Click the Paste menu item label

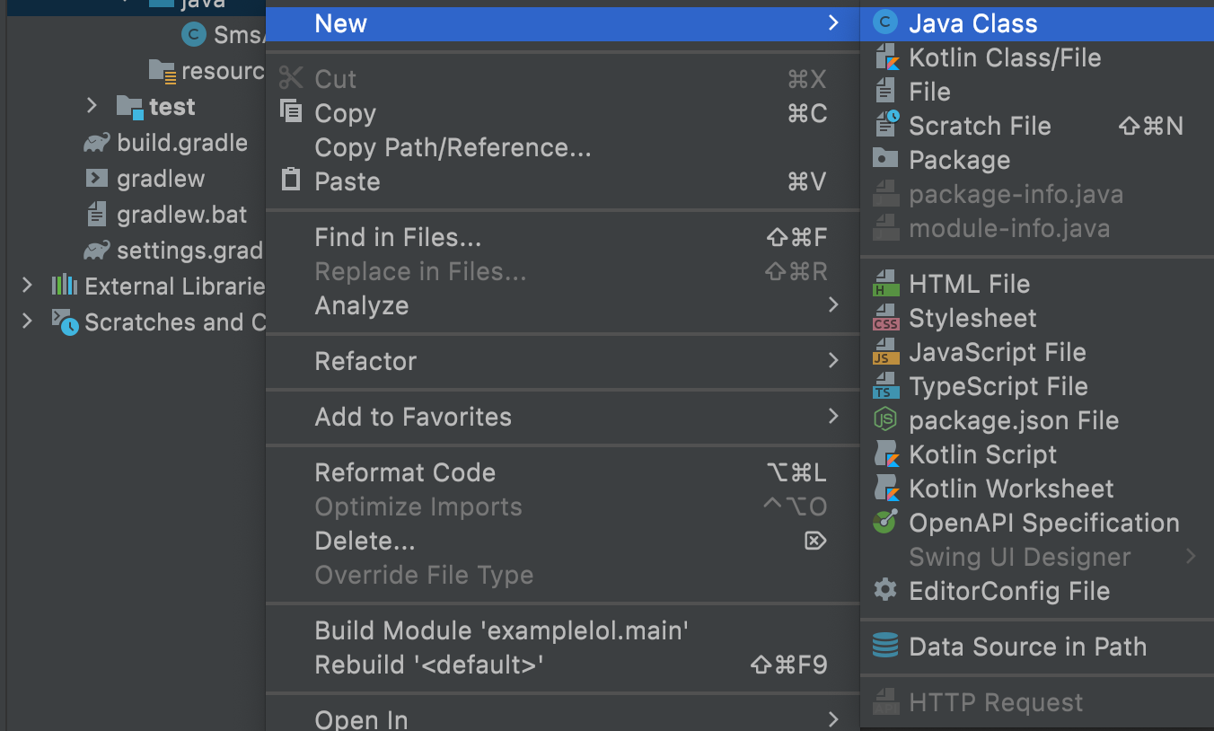click(347, 181)
